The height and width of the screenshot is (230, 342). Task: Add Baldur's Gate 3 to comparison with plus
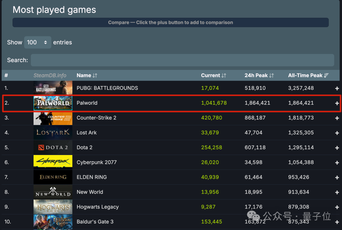[x=337, y=222]
